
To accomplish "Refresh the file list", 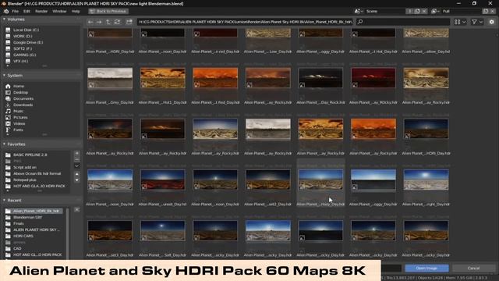I will [117, 22].
